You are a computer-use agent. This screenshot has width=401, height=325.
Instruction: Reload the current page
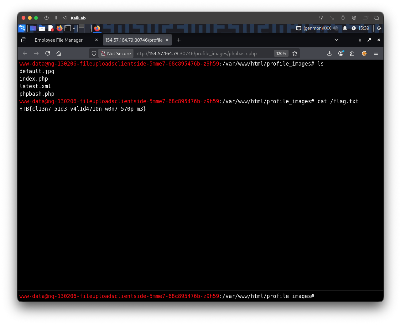[x=48, y=53]
